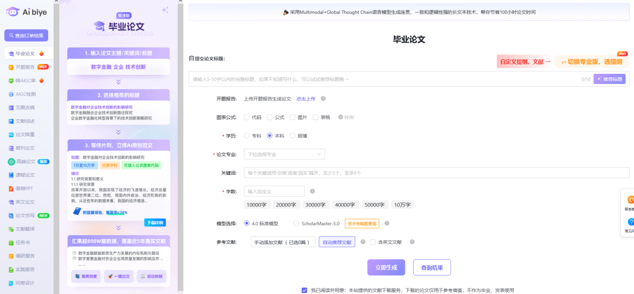The width and height of the screenshot is (634, 294).
Task: Open 答辩PPT from the sidebar
Action: click(x=25, y=188)
